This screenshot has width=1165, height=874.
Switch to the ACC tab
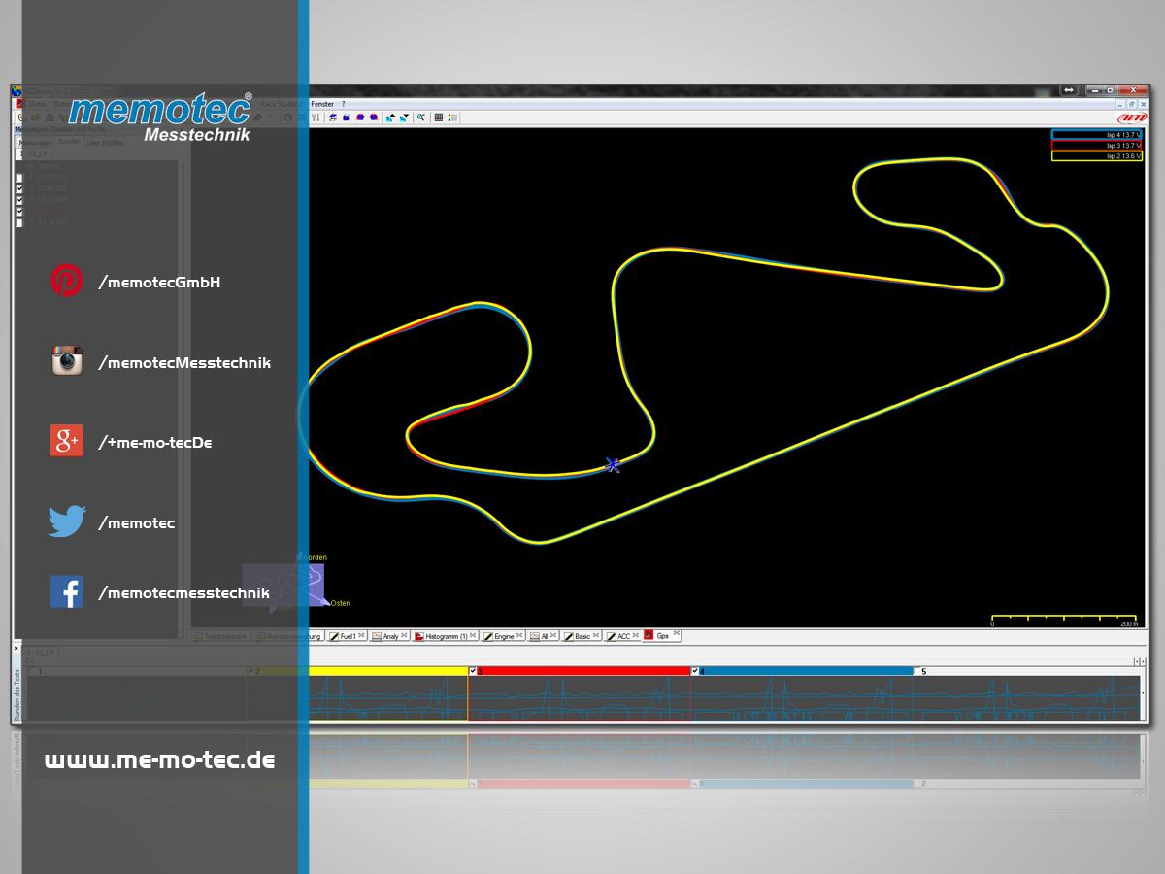[x=623, y=636]
